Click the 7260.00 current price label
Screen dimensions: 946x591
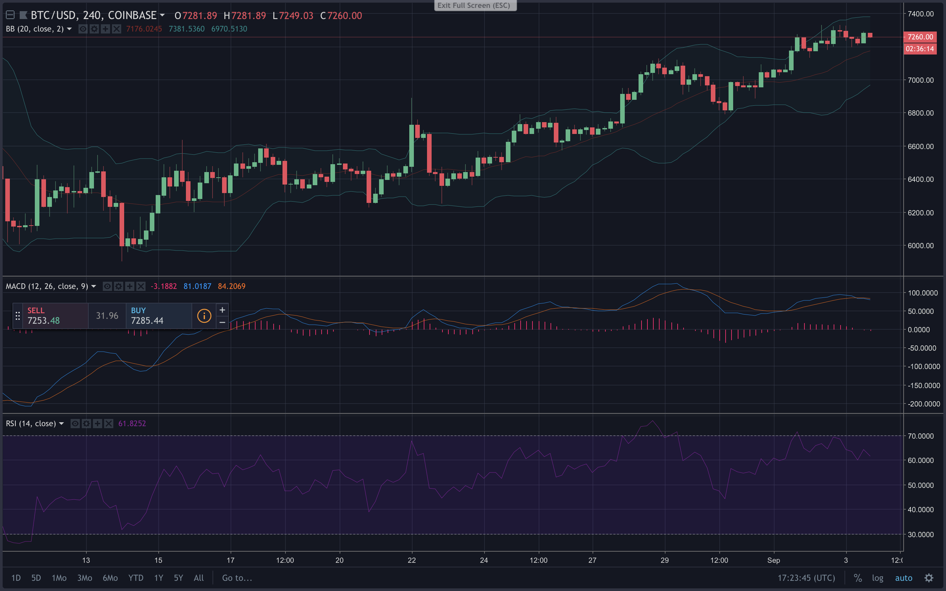(x=920, y=37)
